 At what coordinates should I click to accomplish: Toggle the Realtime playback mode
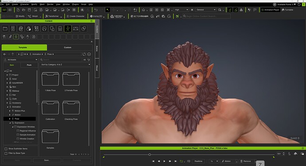(198, 161)
